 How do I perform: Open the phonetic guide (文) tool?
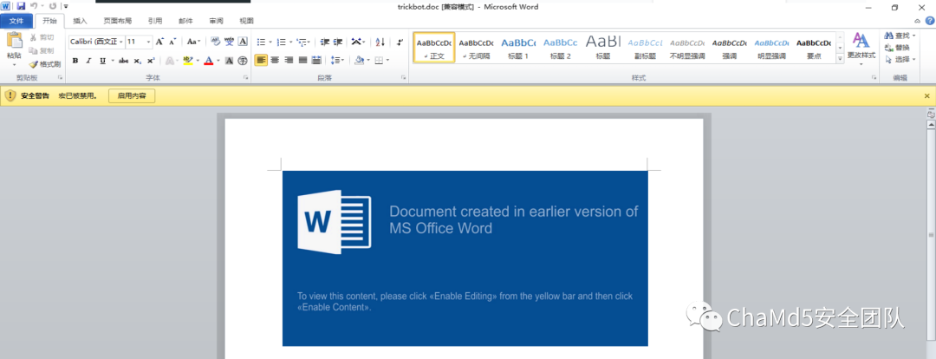(229, 42)
